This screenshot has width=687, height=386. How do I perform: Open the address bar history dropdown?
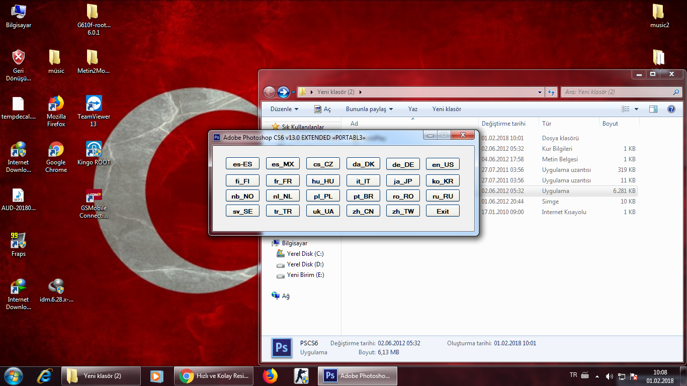(x=540, y=92)
